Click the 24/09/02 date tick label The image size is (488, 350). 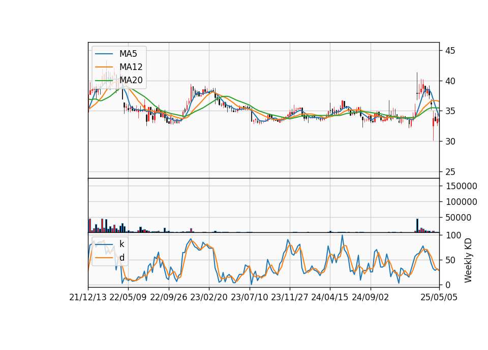click(371, 297)
